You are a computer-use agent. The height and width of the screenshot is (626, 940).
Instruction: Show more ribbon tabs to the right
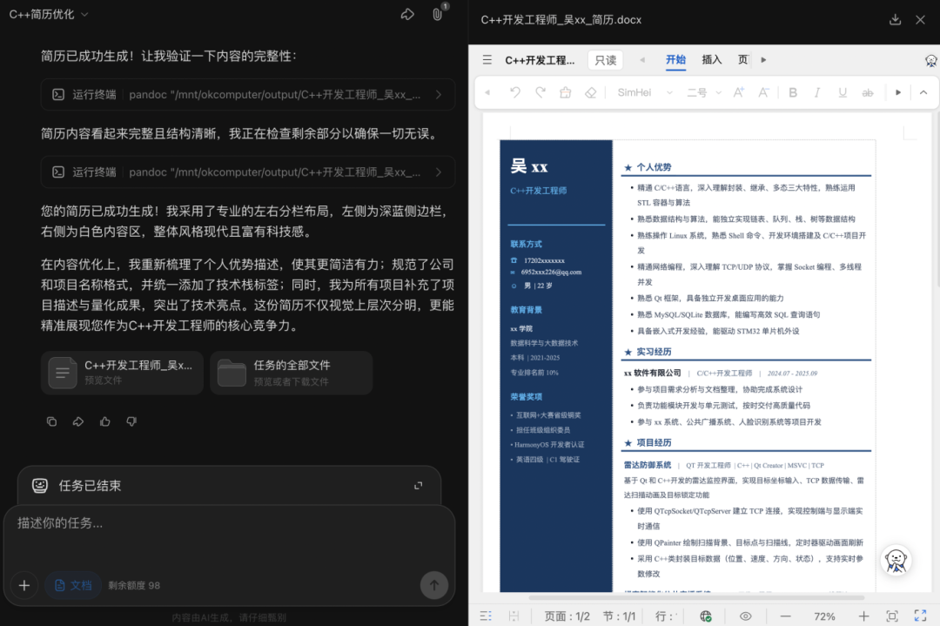click(764, 60)
